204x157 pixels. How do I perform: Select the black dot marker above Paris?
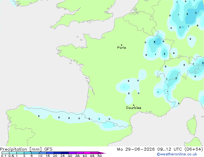(122, 45)
